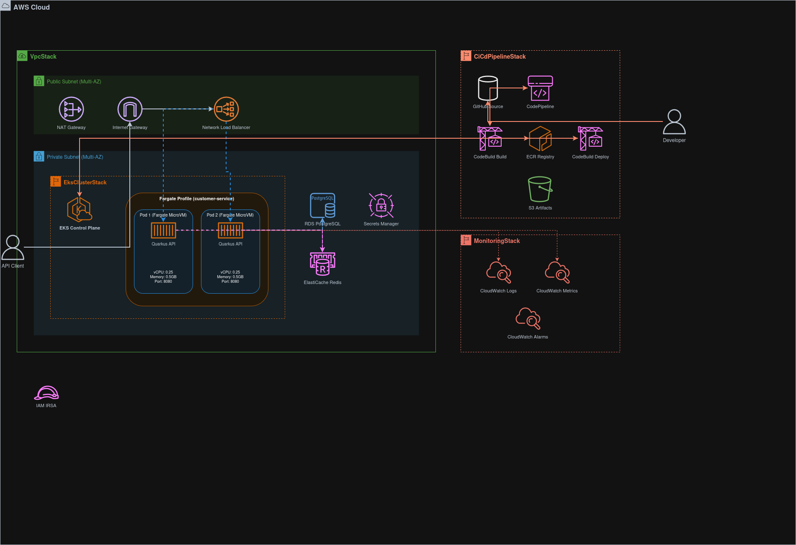
Task: Select the CodeBuild Deploy icon
Action: tap(590, 138)
